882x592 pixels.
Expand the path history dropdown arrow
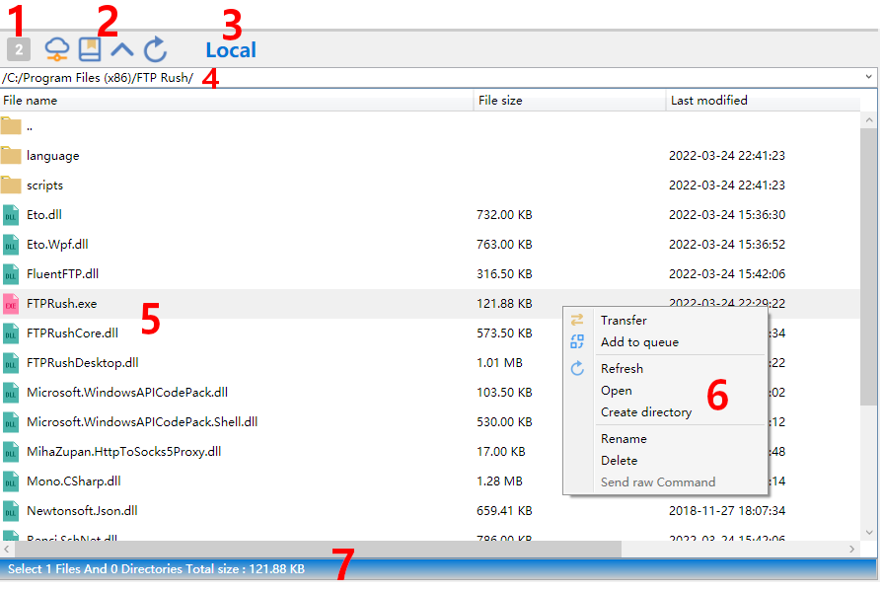[x=869, y=77]
